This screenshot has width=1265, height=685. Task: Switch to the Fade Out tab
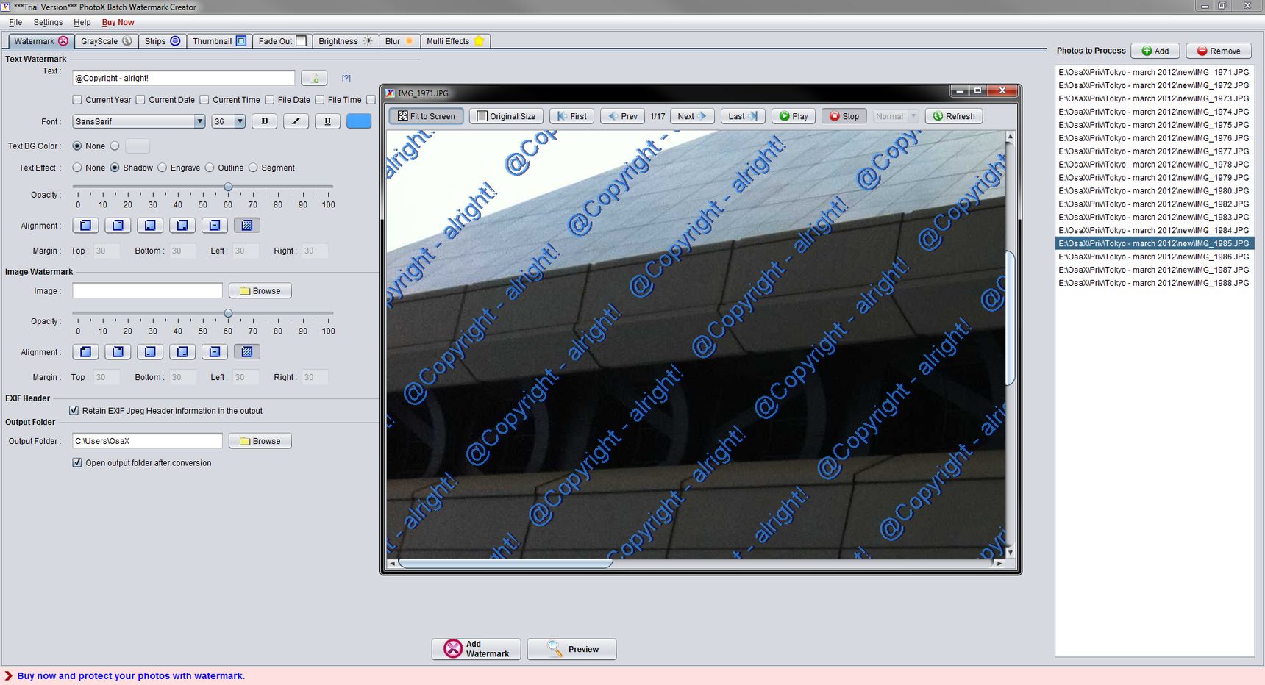[282, 41]
